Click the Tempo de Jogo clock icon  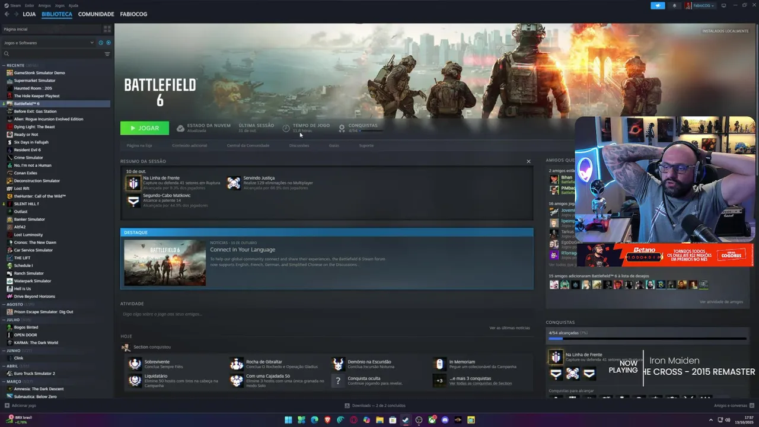coord(286,128)
